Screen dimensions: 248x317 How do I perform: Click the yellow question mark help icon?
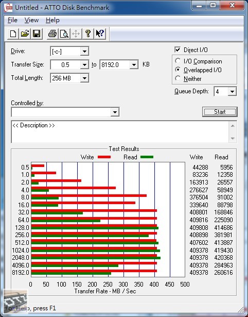88,34
